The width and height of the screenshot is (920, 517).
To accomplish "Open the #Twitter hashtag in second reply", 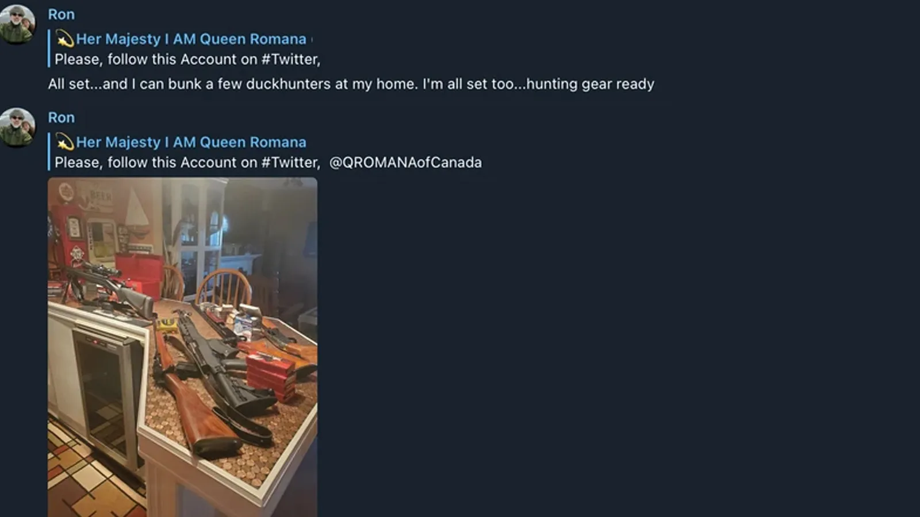I will coord(289,163).
